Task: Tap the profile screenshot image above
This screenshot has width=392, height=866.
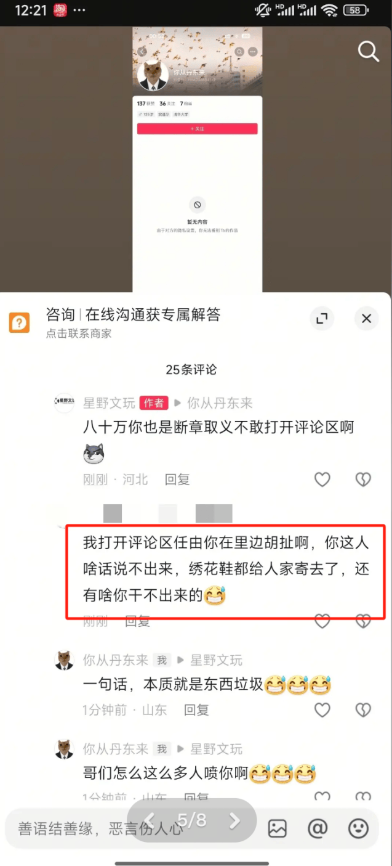Action: [198, 160]
